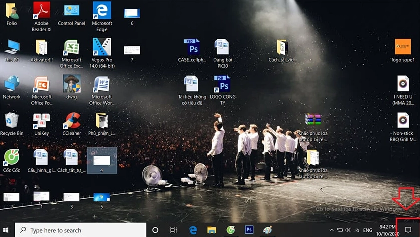Open Wi-Fi network settings tray icon
The width and height of the screenshot is (420, 237).
point(357,230)
